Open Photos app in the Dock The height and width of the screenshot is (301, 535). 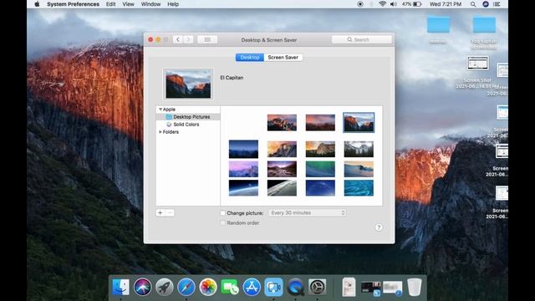click(208, 287)
